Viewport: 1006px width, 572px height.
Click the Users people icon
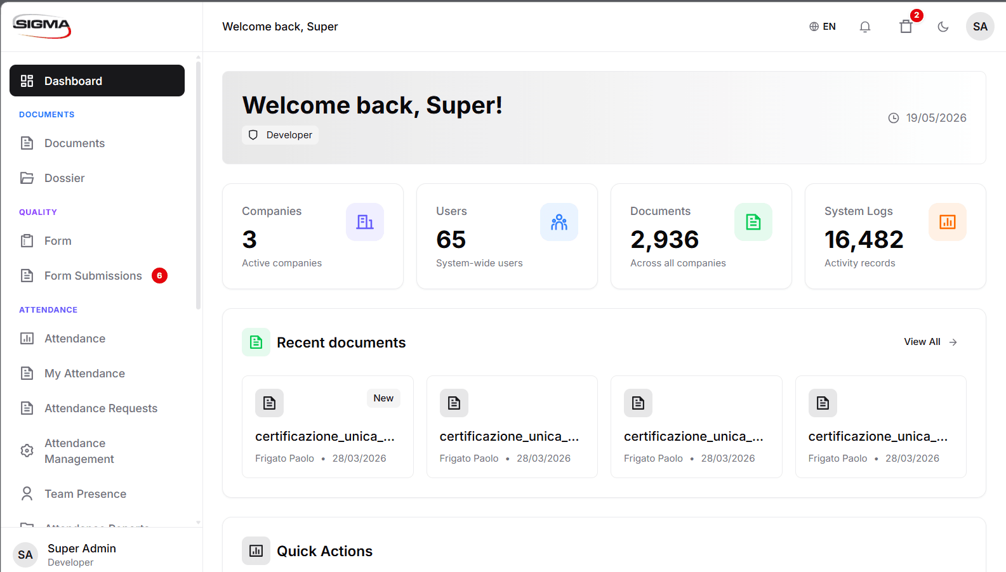pos(559,222)
